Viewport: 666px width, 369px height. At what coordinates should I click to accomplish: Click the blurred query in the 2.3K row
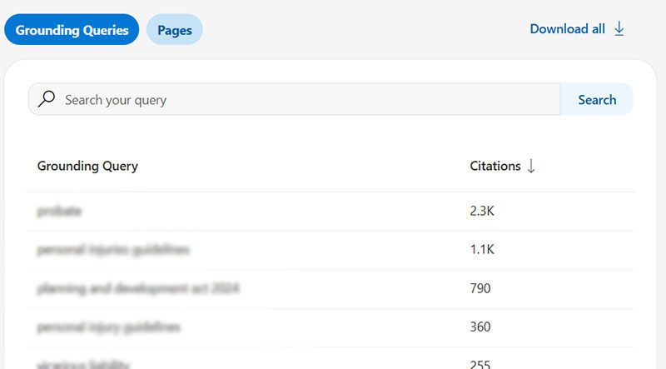coord(59,211)
